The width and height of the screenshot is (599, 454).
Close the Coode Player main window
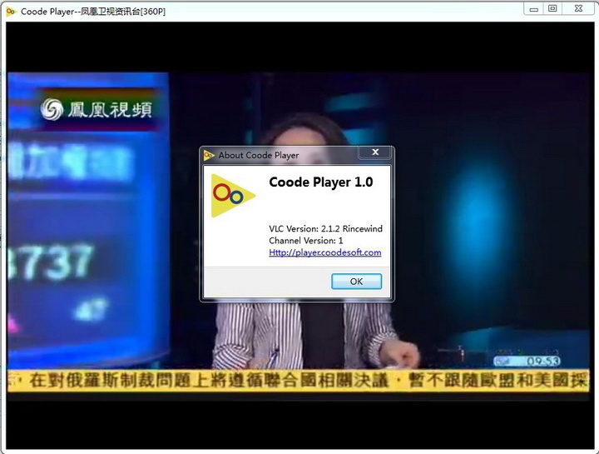coord(578,9)
